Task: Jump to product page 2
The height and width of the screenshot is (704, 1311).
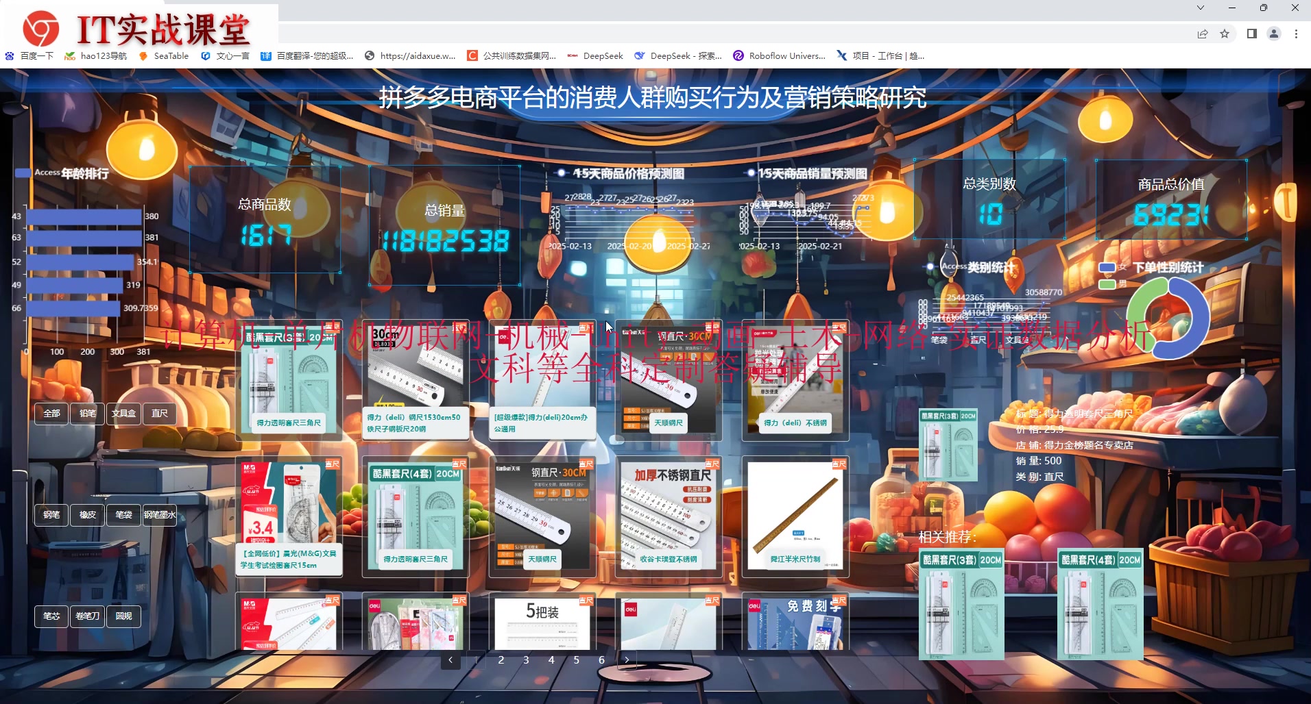Action: tap(501, 660)
